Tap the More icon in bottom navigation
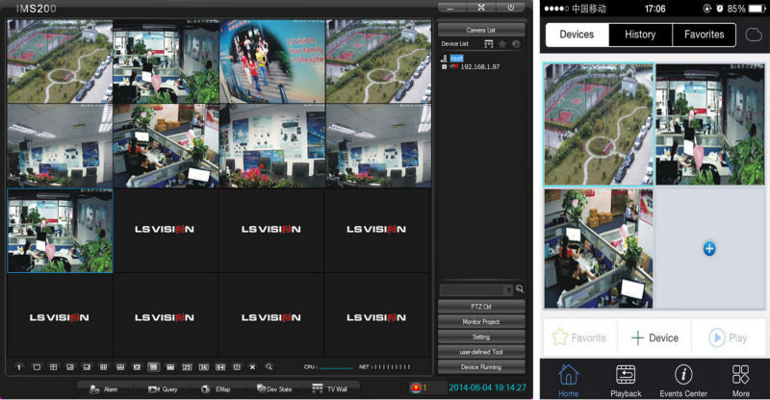770x400 pixels. pos(740,381)
